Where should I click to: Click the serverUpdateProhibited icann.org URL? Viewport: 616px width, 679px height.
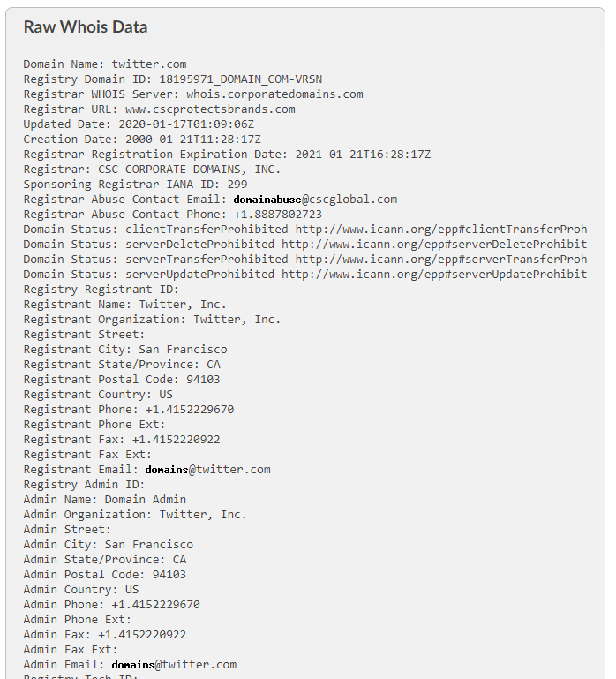pos(434,274)
